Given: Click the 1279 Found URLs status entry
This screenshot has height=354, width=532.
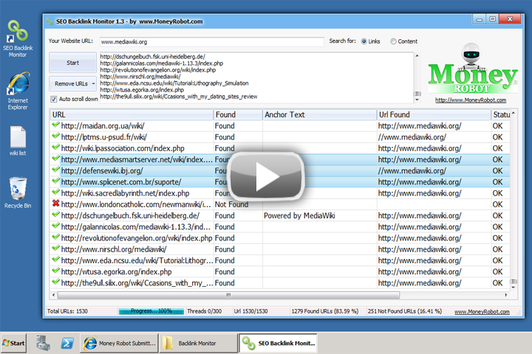Looking at the screenshot, I should click(324, 311).
